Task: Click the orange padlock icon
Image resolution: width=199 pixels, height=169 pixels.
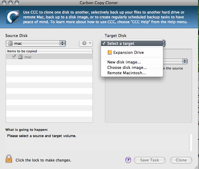Action: pyautogui.click(x=9, y=158)
